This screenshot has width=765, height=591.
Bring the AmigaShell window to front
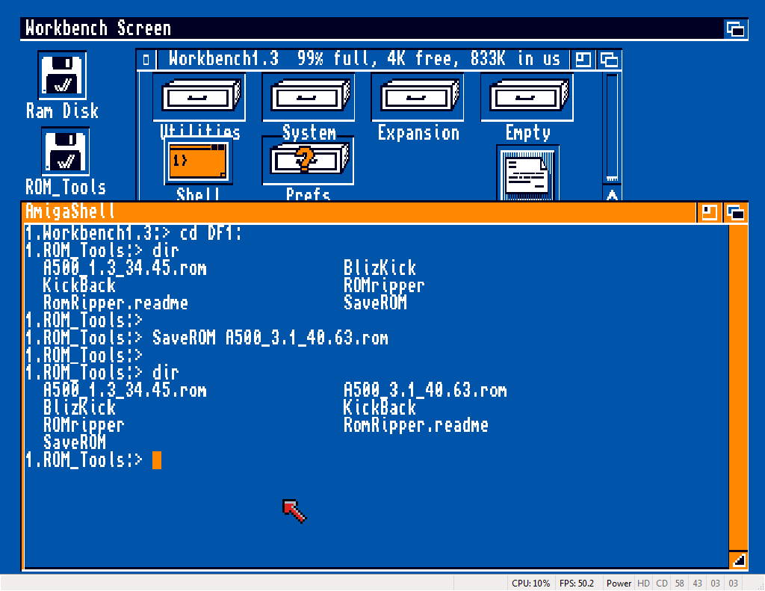pos(735,213)
